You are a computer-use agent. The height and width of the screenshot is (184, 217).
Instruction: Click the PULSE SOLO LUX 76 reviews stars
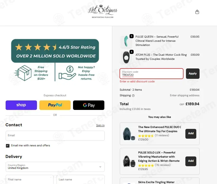click(x=146, y=165)
